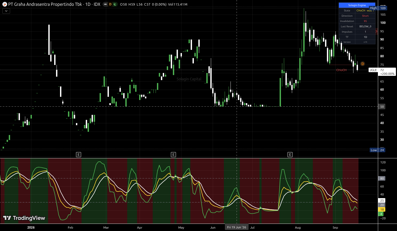Collapse the indicator legend with chevron button
Image resolution: width=397 pixels, height=231 pixels.
pyautogui.click(x=6, y=11)
